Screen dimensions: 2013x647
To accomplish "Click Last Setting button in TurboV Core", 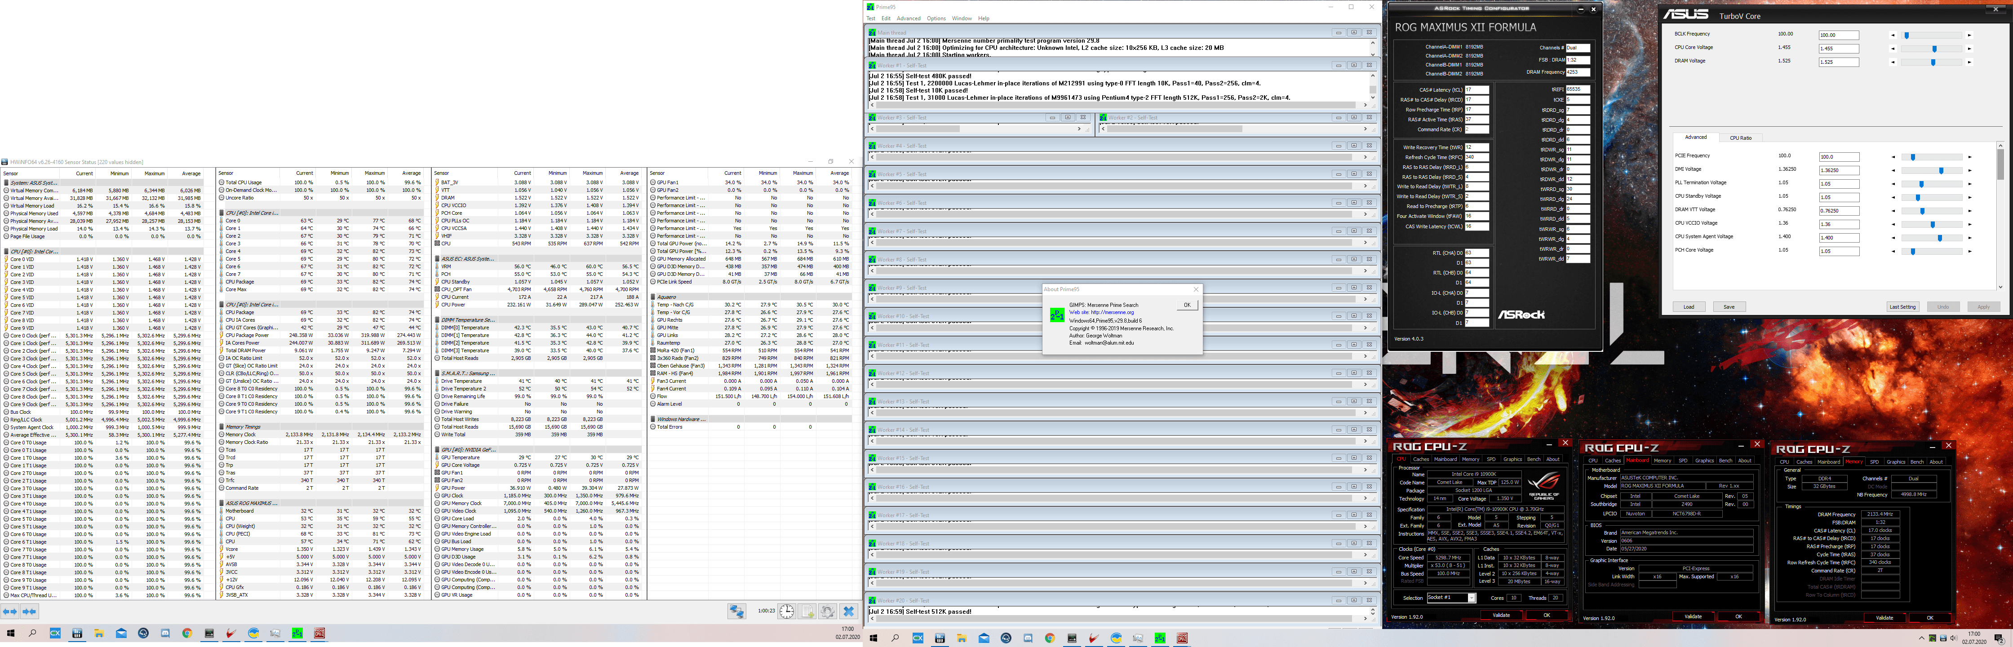I will pos(1902,306).
